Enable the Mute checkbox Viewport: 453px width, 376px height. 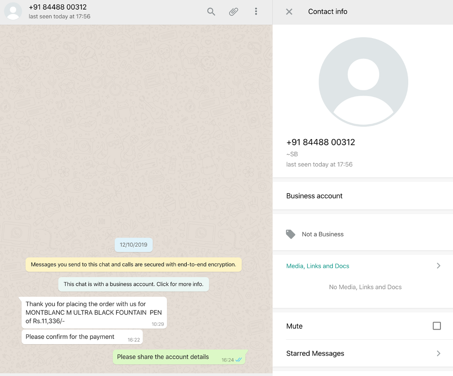point(437,326)
